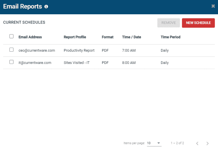
Task: Check the it@currentware.com schedule row
Action: point(11,62)
